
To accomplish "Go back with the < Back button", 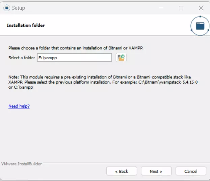I will pyautogui.click(x=122, y=171).
